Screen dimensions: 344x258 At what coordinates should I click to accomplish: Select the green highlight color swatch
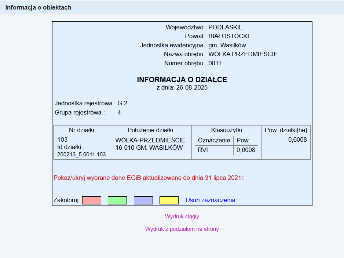[x=117, y=200]
